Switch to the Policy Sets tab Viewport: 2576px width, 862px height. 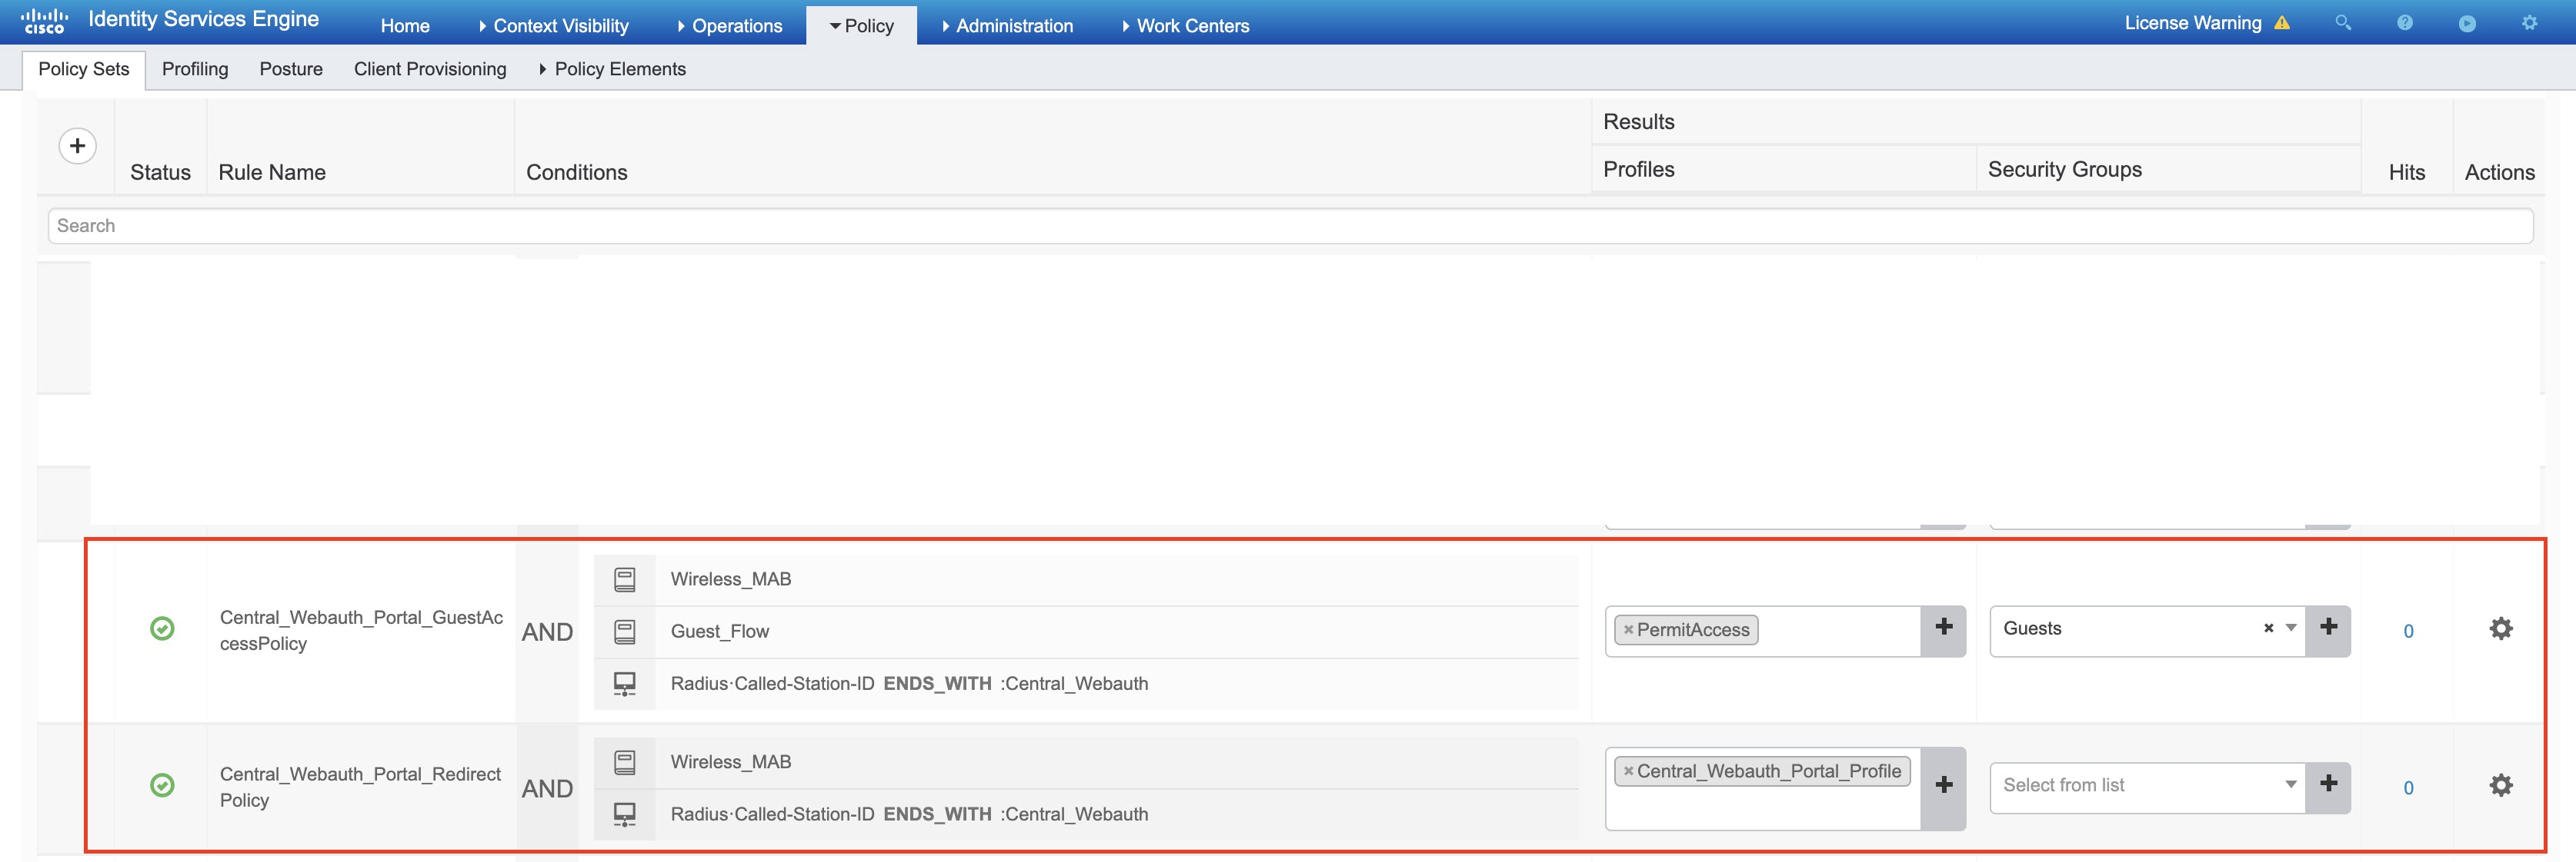[84, 69]
